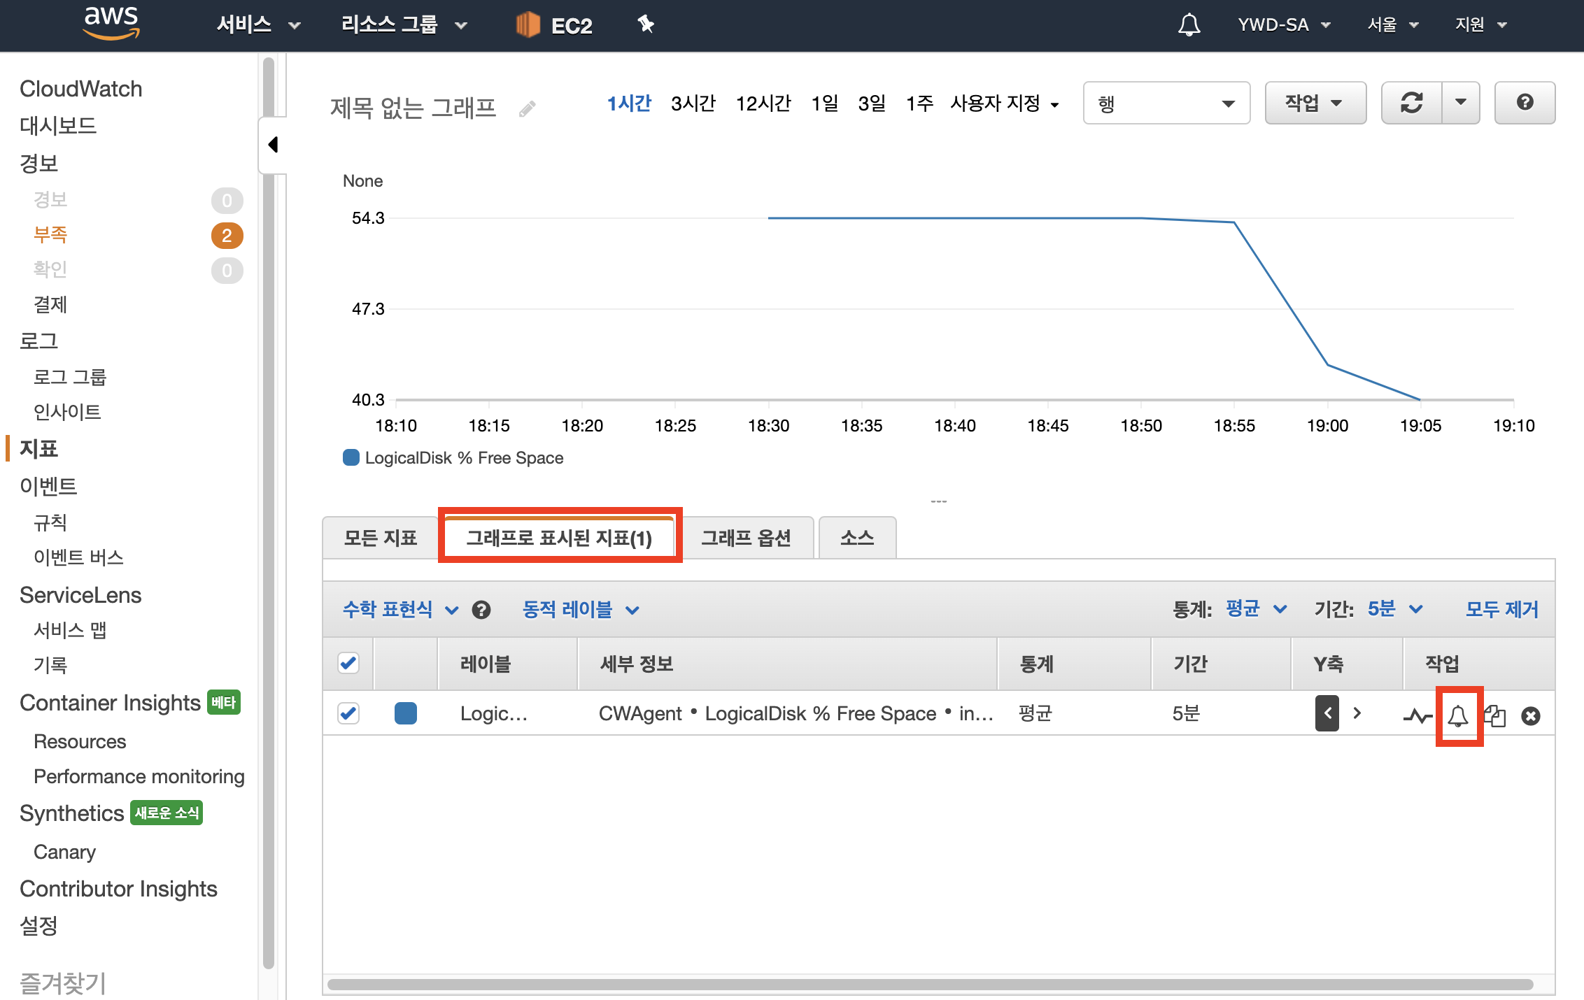Image resolution: width=1584 pixels, height=1000 pixels.
Task: Collapse the sidebar with the left arrow
Action: pyautogui.click(x=273, y=145)
